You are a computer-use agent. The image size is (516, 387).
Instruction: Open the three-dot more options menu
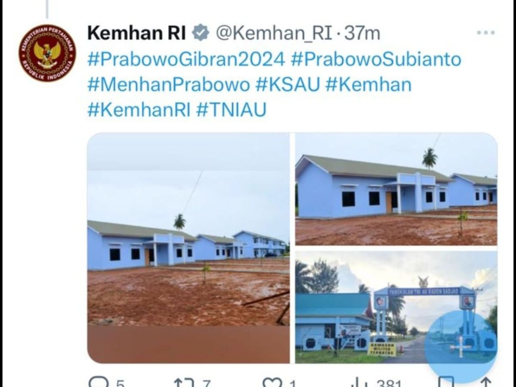coord(486,33)
